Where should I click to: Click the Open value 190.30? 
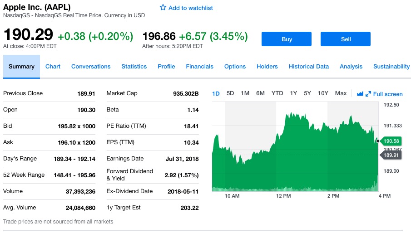(x=86, y=110)
